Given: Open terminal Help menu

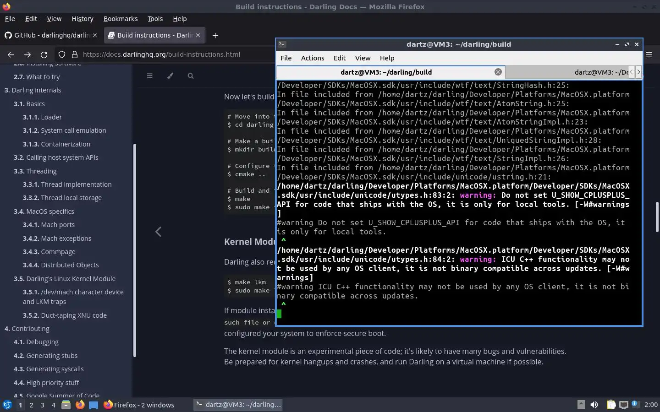Looking at the screenshot, I should [387, 58].
